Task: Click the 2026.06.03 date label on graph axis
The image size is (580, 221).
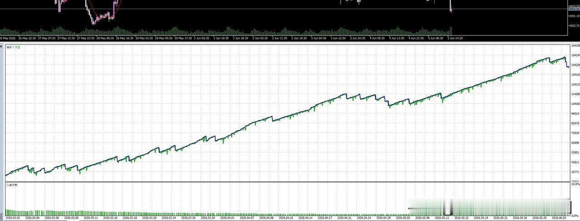Action: [560, 218]
